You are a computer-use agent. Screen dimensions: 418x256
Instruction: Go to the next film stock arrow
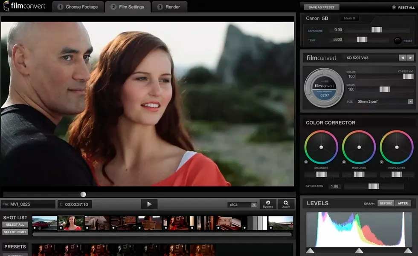pyautogui.click(x=410, y=58)
